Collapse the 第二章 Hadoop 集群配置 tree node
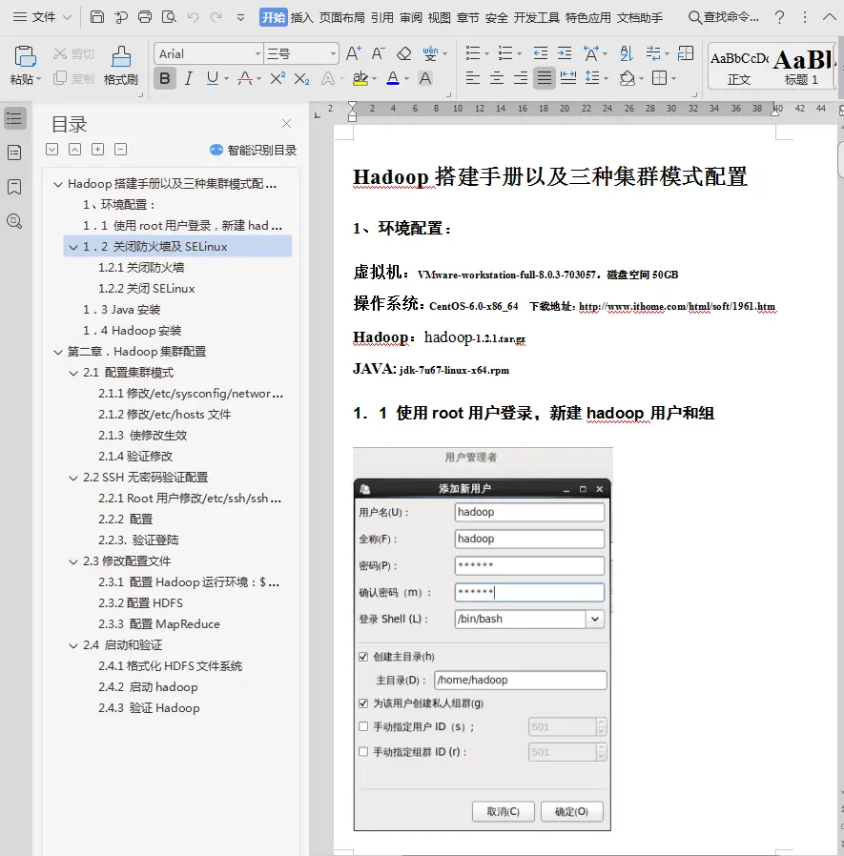Screen dimensions: 844x856 (59, 352)
